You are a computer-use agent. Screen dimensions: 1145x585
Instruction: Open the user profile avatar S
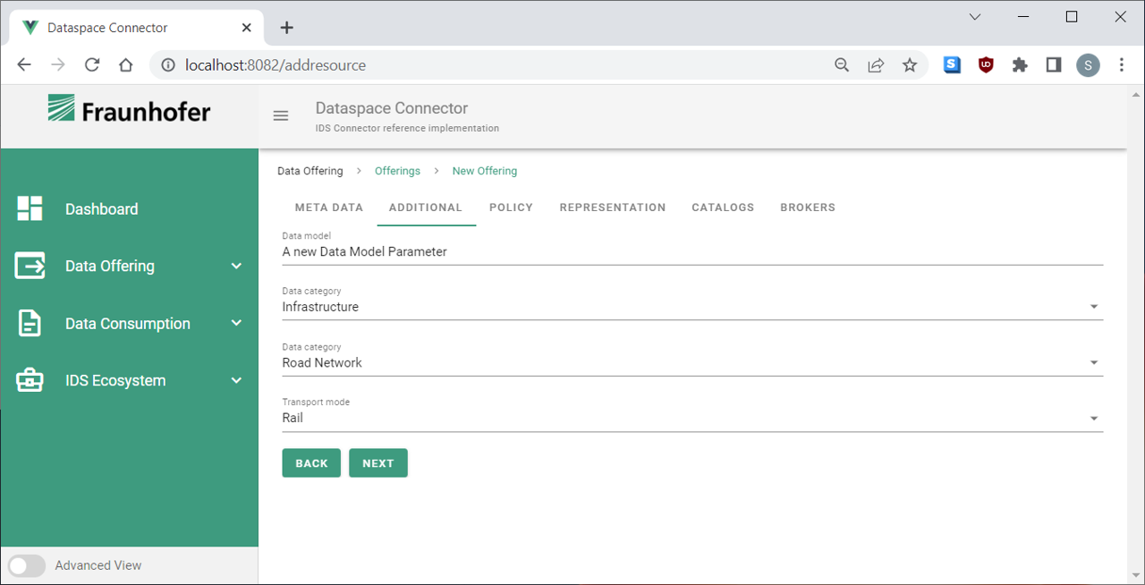pos(1088,65)
